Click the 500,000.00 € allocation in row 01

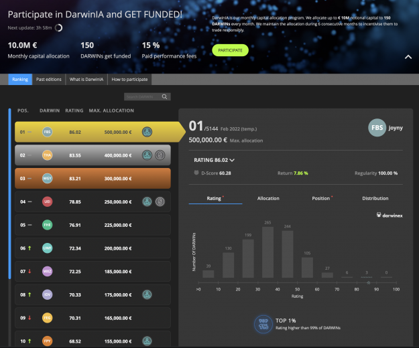pos(118,132)
